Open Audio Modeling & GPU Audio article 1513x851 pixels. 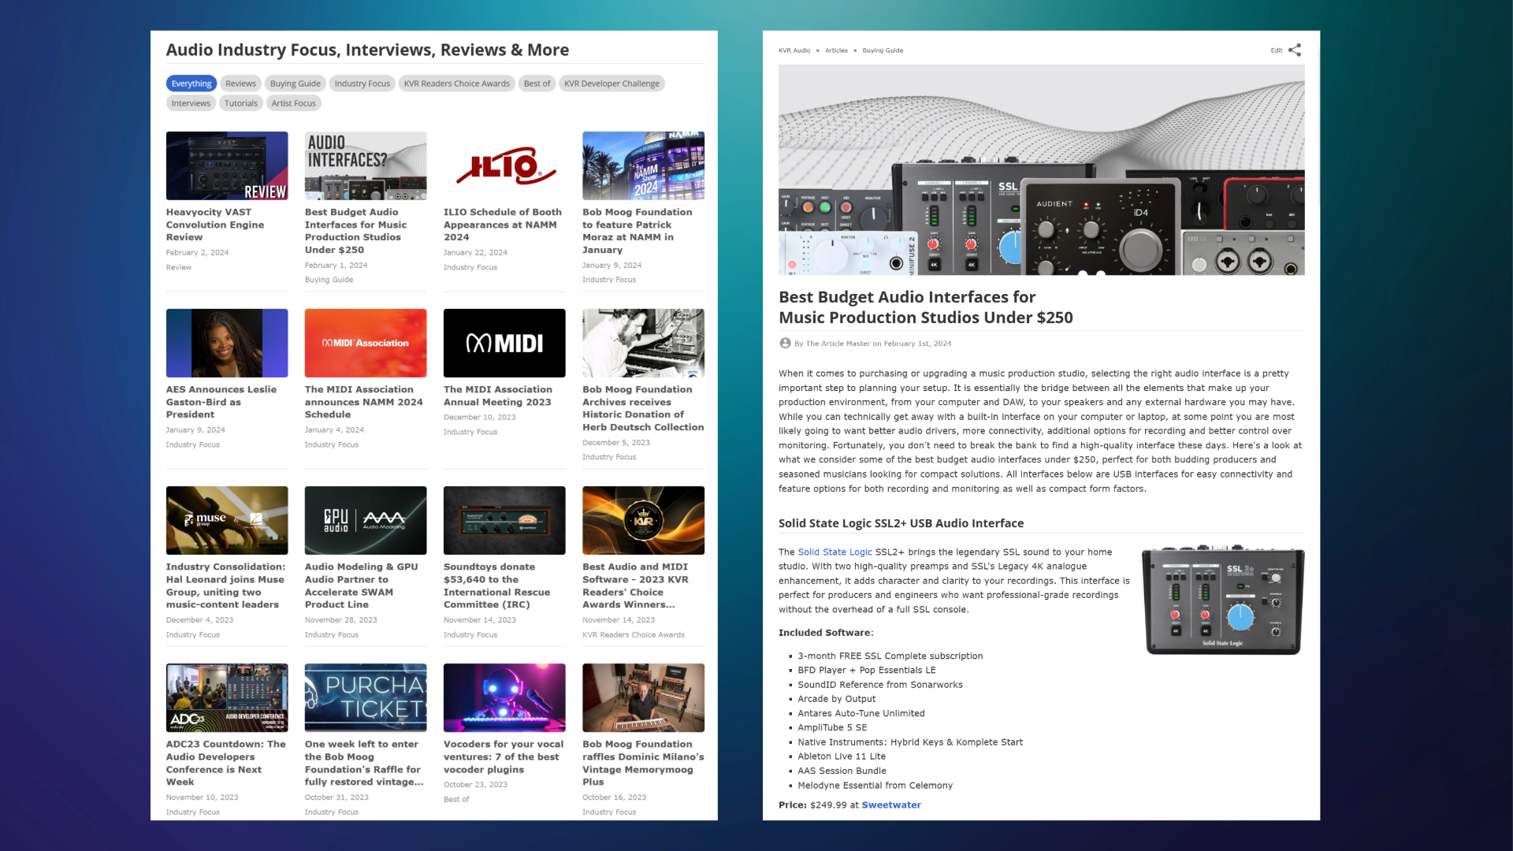pyautogui.click(x=362, y=585)
